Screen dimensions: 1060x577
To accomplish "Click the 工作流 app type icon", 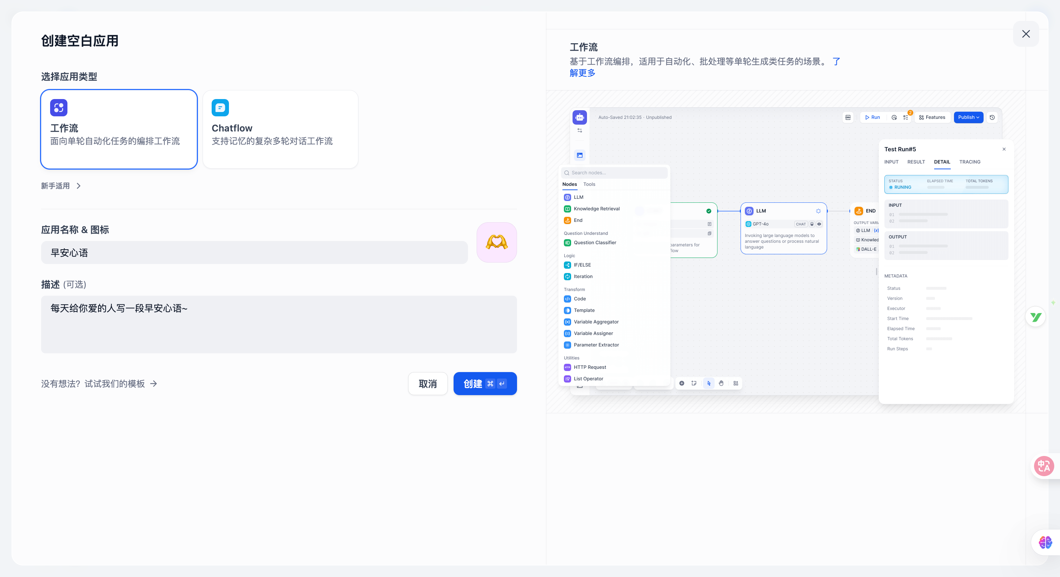I will coord(58,108).
